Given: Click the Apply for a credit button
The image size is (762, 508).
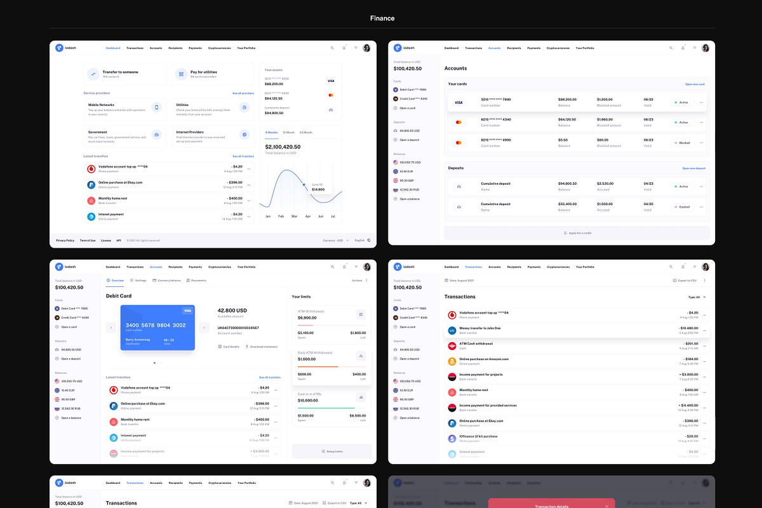Looking at the screenshot, I should tap(577, 233).
